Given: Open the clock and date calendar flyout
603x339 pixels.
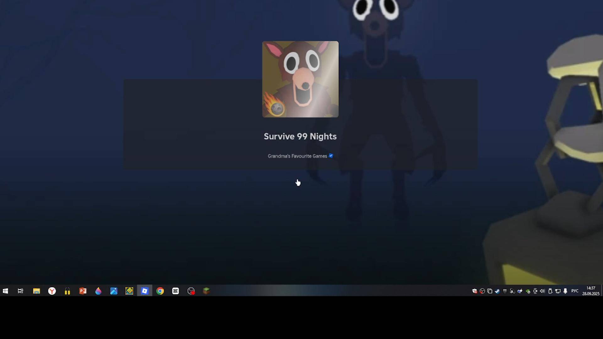Looking at the screenshot, I should coord(591,291).
